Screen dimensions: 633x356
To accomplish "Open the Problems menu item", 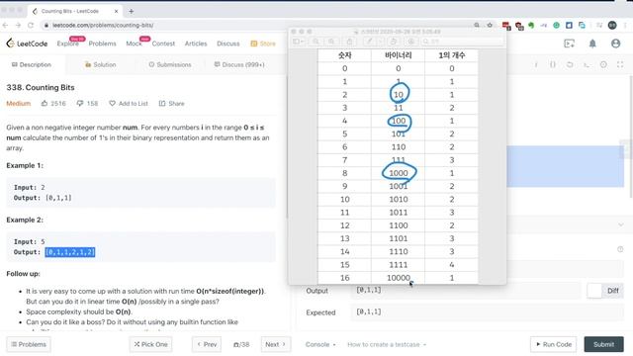I will point(102,44).
